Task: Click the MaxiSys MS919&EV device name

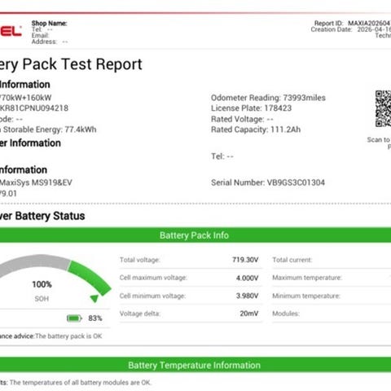Action: click(36, 182)
